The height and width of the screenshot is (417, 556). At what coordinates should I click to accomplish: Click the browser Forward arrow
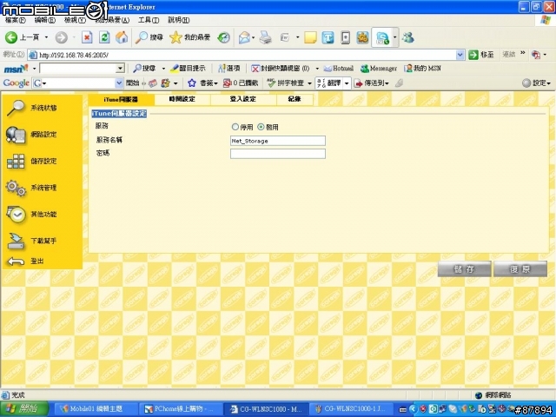(62, 37)
